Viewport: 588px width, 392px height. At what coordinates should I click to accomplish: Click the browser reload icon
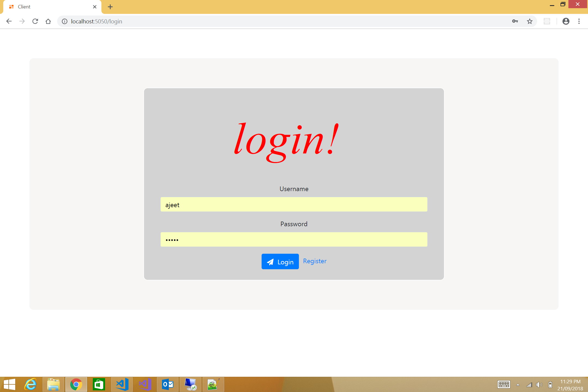pyautogui.click(x=35, y=21)
